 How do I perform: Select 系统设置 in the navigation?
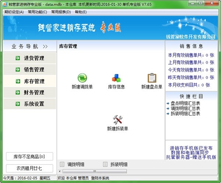point(30,104)
